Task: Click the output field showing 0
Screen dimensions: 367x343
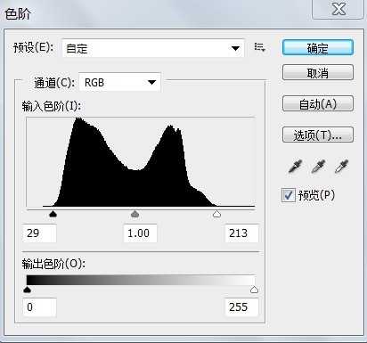Action: 39,307
